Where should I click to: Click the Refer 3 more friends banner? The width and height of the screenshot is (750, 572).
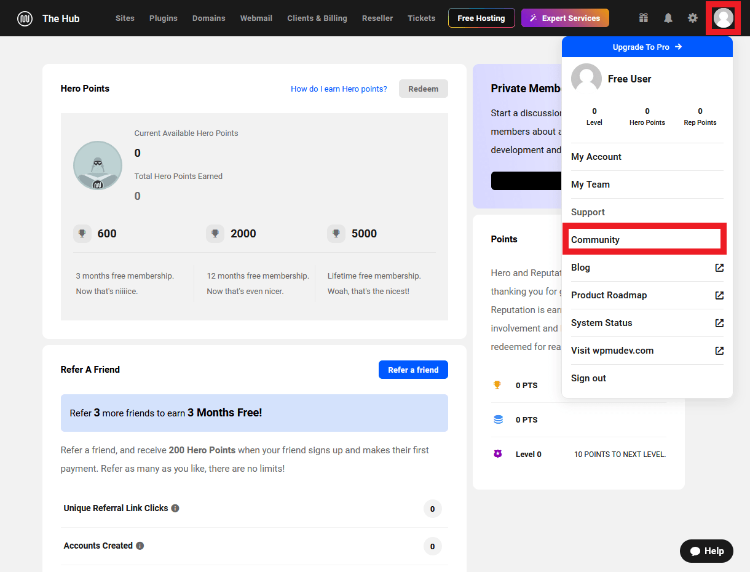click(255, 413)
